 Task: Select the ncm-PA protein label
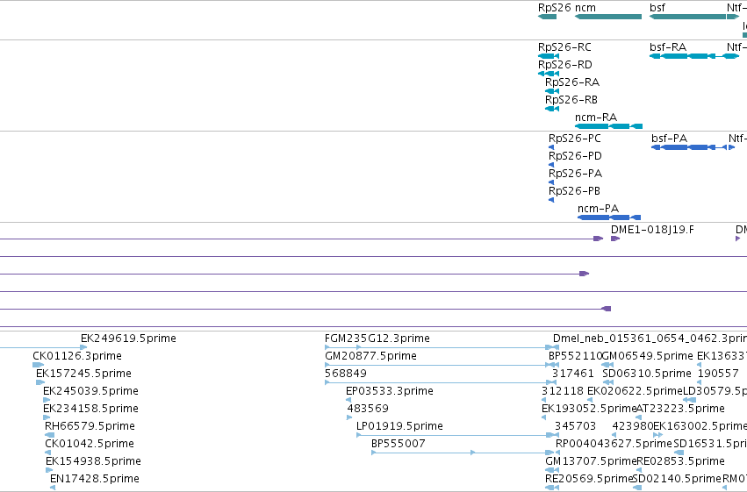pos(598,209)
